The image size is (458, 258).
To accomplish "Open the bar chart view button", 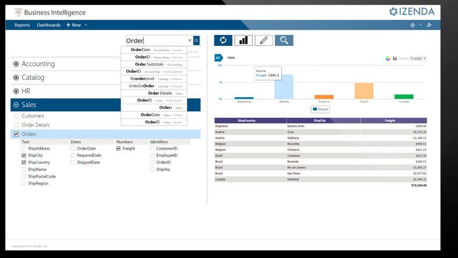I will pyautogui.click(x=243, y=40).
